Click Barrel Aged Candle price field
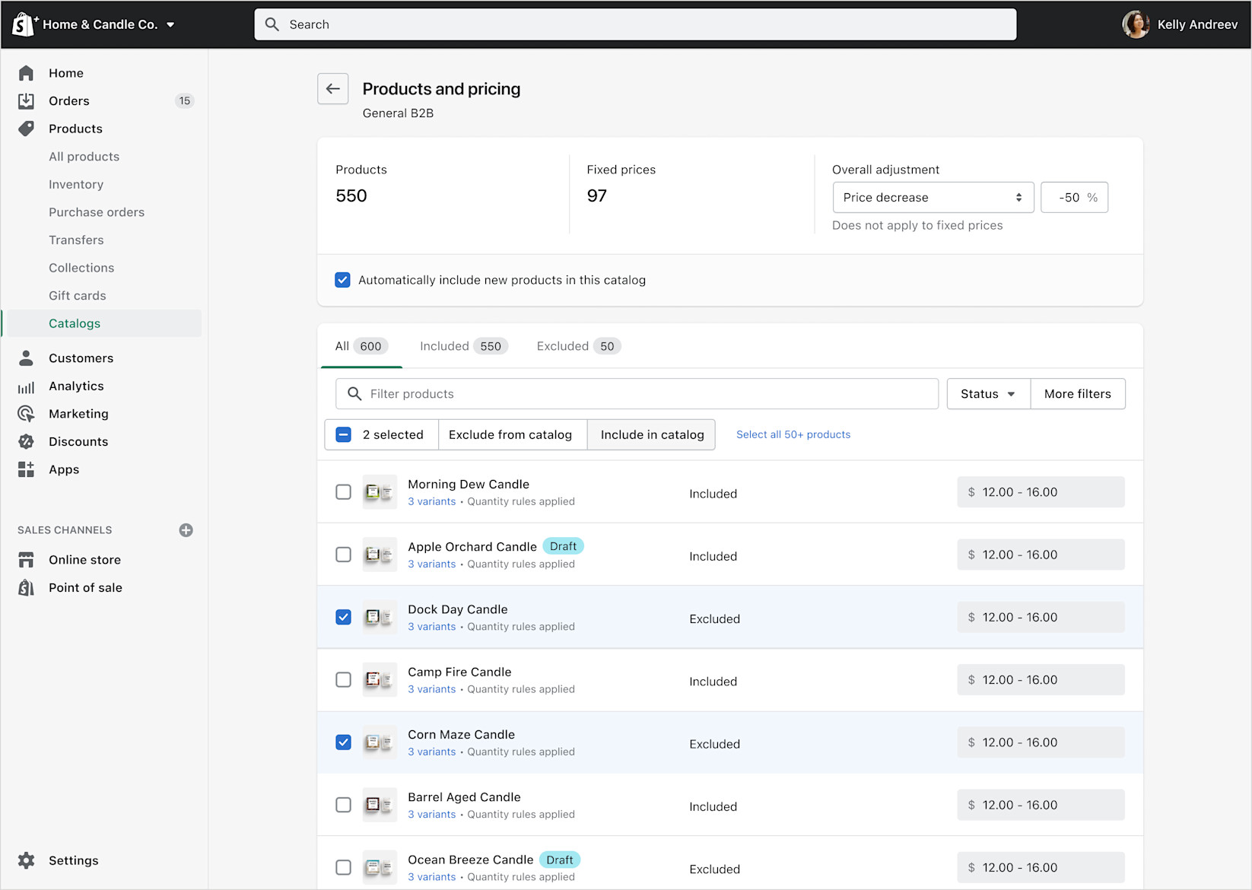 pyautogui.click(x=1041, y=805)
